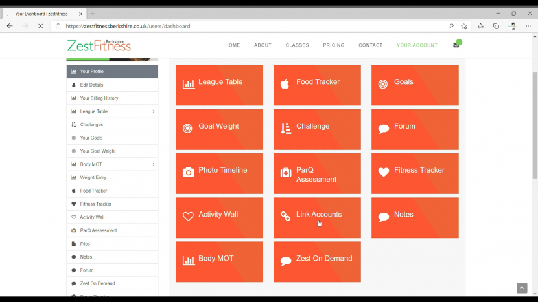This screenshot has width=538, height=302.
Task: Click the heart icon on Fitness Tracker tile
Action: 384,172
